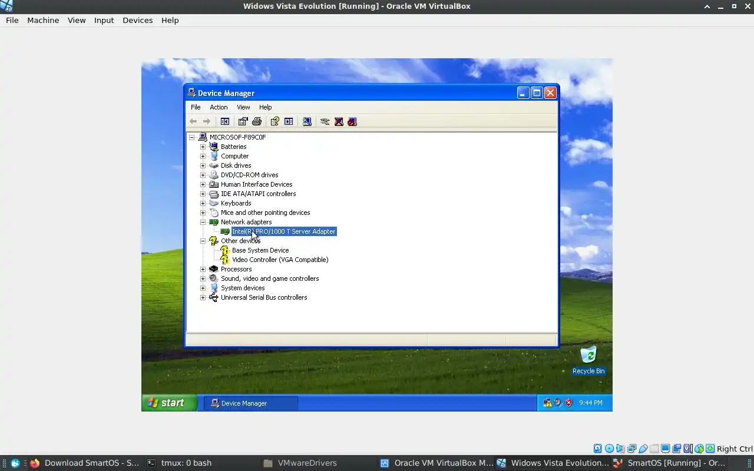
Task: Click the USB indicator in VirtualBox status bar
Action: pyautogui.click(x=643, y=449)
